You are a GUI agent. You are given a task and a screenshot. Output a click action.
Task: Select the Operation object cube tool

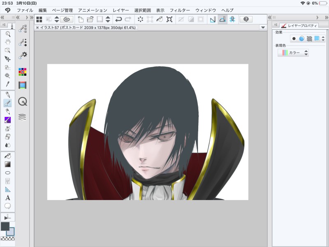click(8, 50)
